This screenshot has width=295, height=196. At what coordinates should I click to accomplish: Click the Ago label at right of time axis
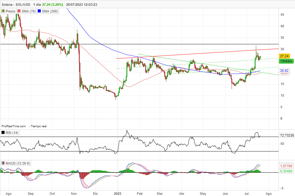(269, 194)
